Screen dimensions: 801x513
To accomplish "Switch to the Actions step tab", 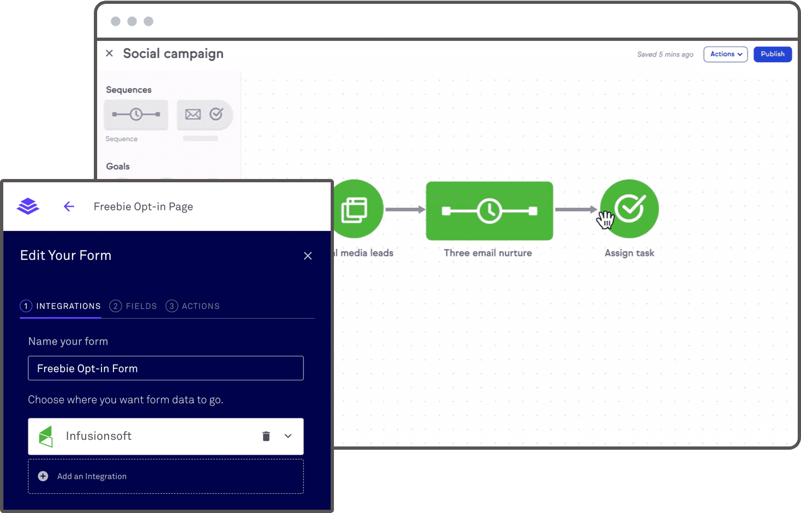I will (x=193, y=306).
